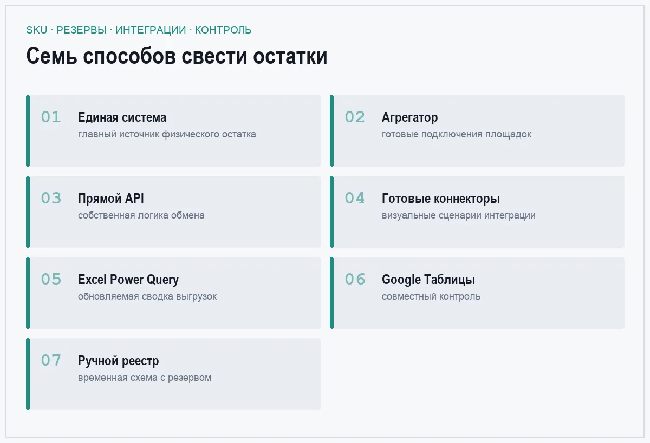
Task: Click the number 07 label
Action: point(51,360)
